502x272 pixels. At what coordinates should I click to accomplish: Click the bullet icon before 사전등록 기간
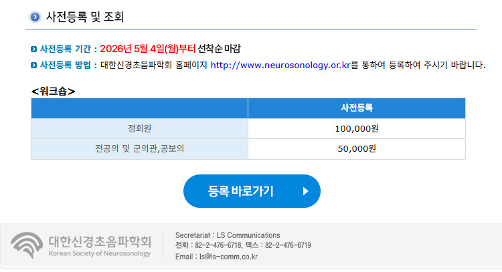(x=34, y=49)
